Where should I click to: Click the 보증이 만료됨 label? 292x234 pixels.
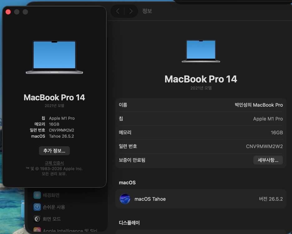[x=132, y=160]
